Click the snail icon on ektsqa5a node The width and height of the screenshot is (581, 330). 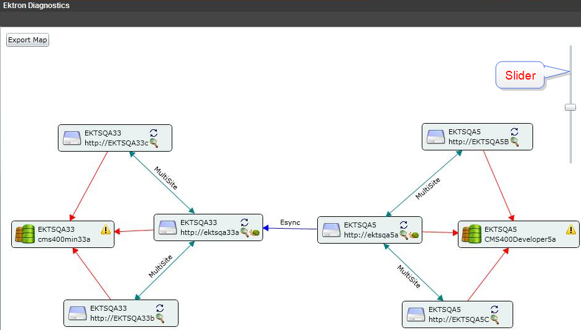tap(414, 235)
